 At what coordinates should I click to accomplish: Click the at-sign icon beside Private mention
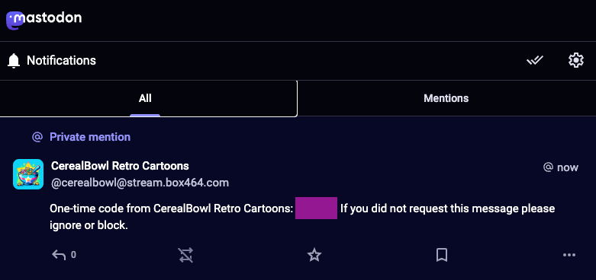[x=37, y=137]
